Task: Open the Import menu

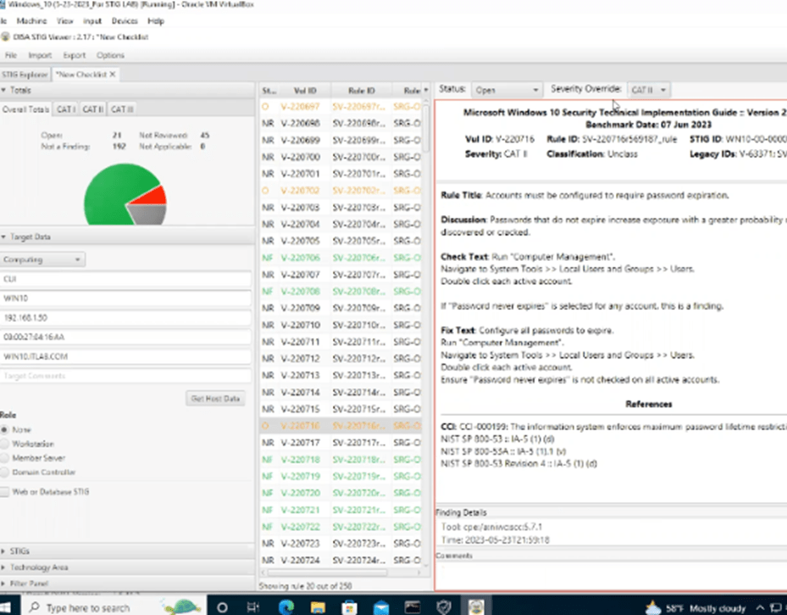Action: 40,55
